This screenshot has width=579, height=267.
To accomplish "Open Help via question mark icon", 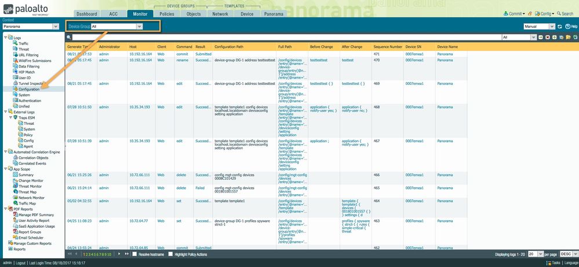I will (x=567, y=27).
